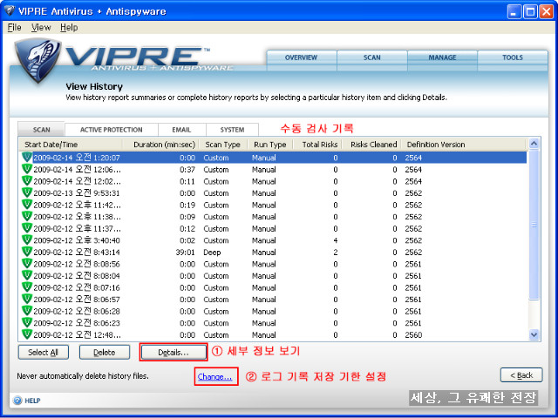Switch to ACTIVE PROTECTION history tab

point(111,130)
